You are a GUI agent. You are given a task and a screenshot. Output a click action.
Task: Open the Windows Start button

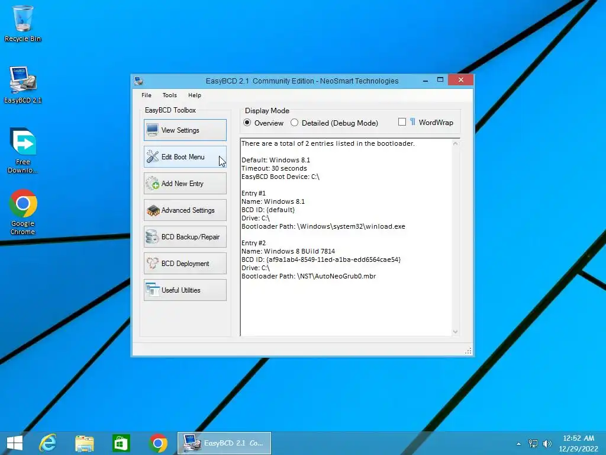point(15,443)
